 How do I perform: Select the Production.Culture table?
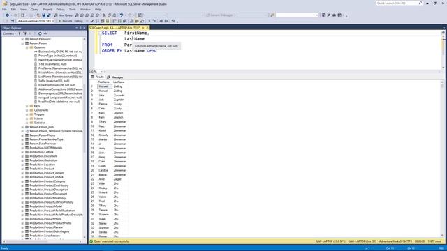(x=41, y=152)
